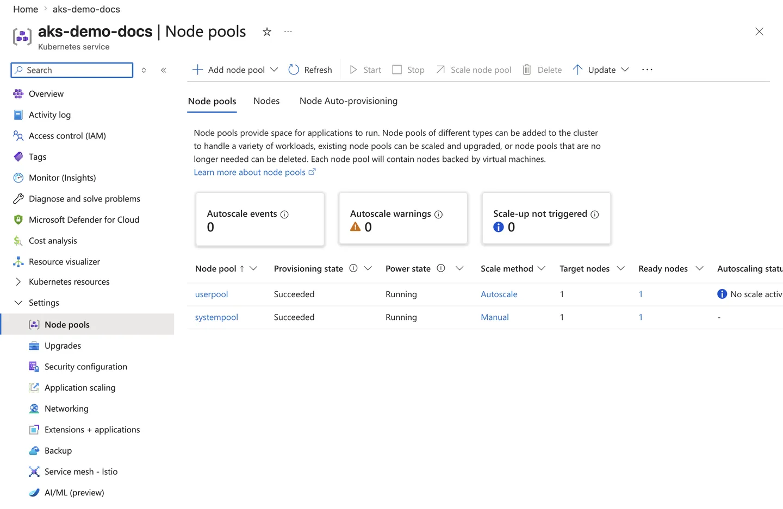Switch to the Nodes tab
The width and height of the screenshot is (783, 509).
pyautogui.click(x=266, y=101)
